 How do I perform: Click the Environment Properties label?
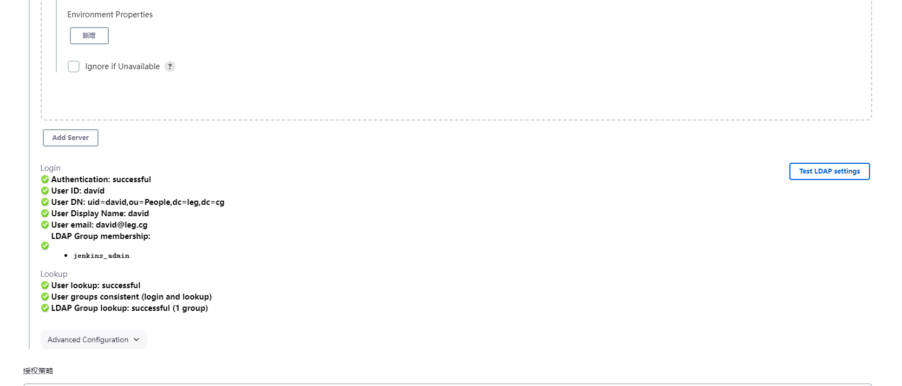[x=110, y=15]
